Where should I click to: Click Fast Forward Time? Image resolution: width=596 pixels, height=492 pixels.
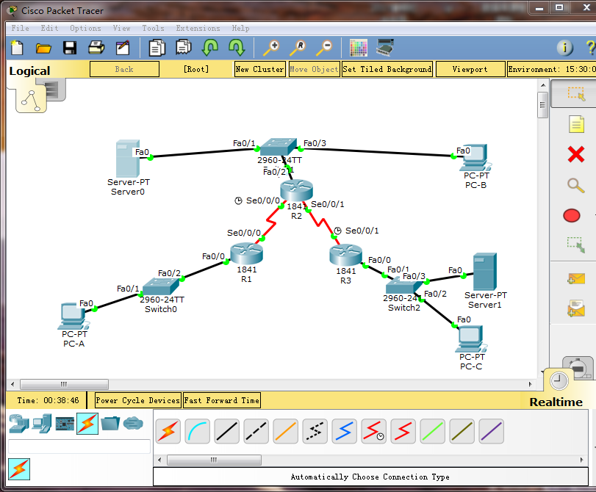tap(222, 400)
